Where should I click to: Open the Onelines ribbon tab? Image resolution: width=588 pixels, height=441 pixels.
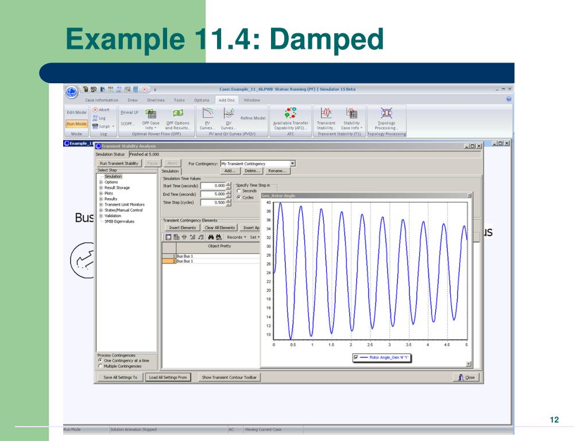156,100
